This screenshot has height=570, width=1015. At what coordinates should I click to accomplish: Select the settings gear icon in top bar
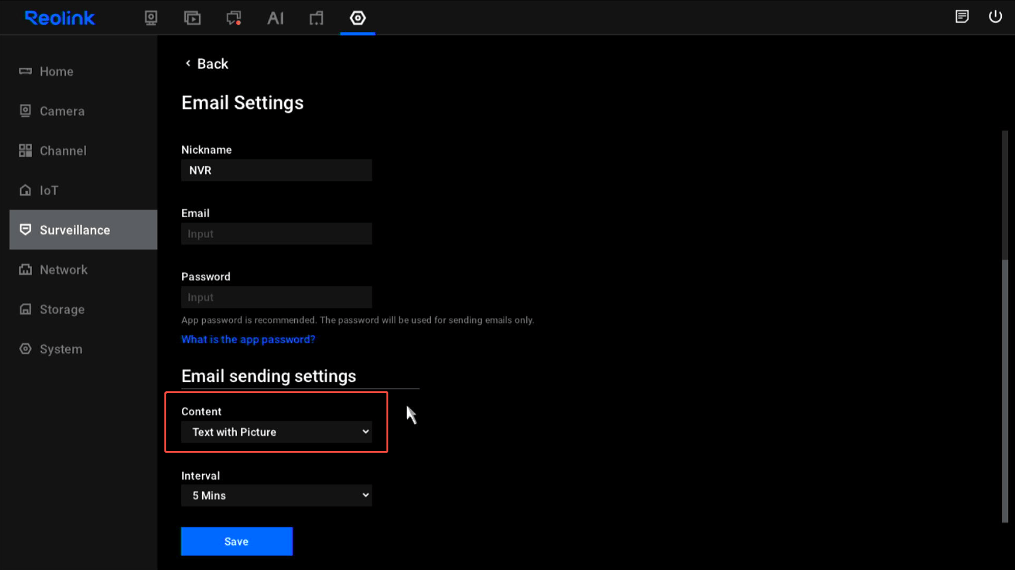coord(358,18)
